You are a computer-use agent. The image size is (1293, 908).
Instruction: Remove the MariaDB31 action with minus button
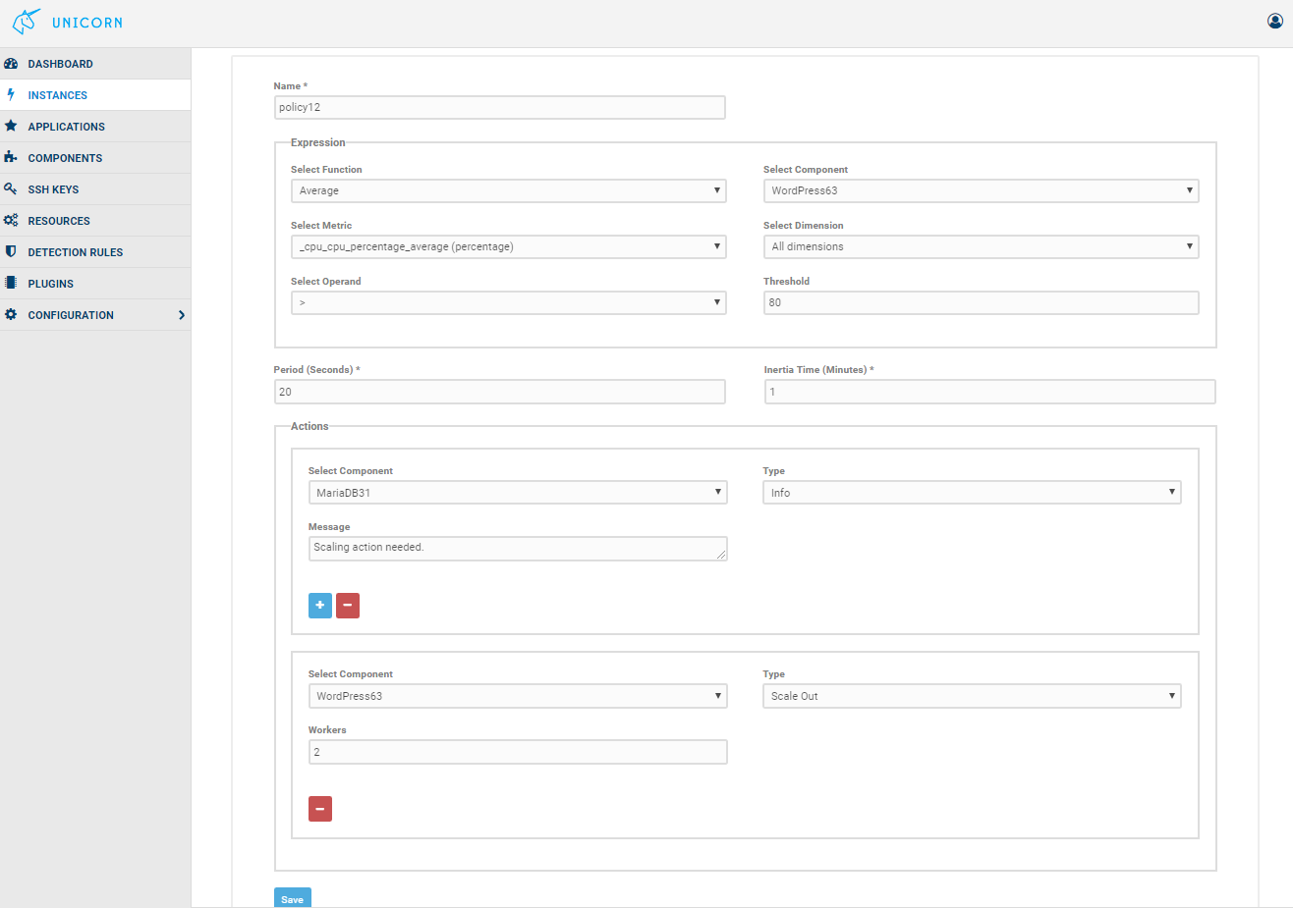pos(348,606)
